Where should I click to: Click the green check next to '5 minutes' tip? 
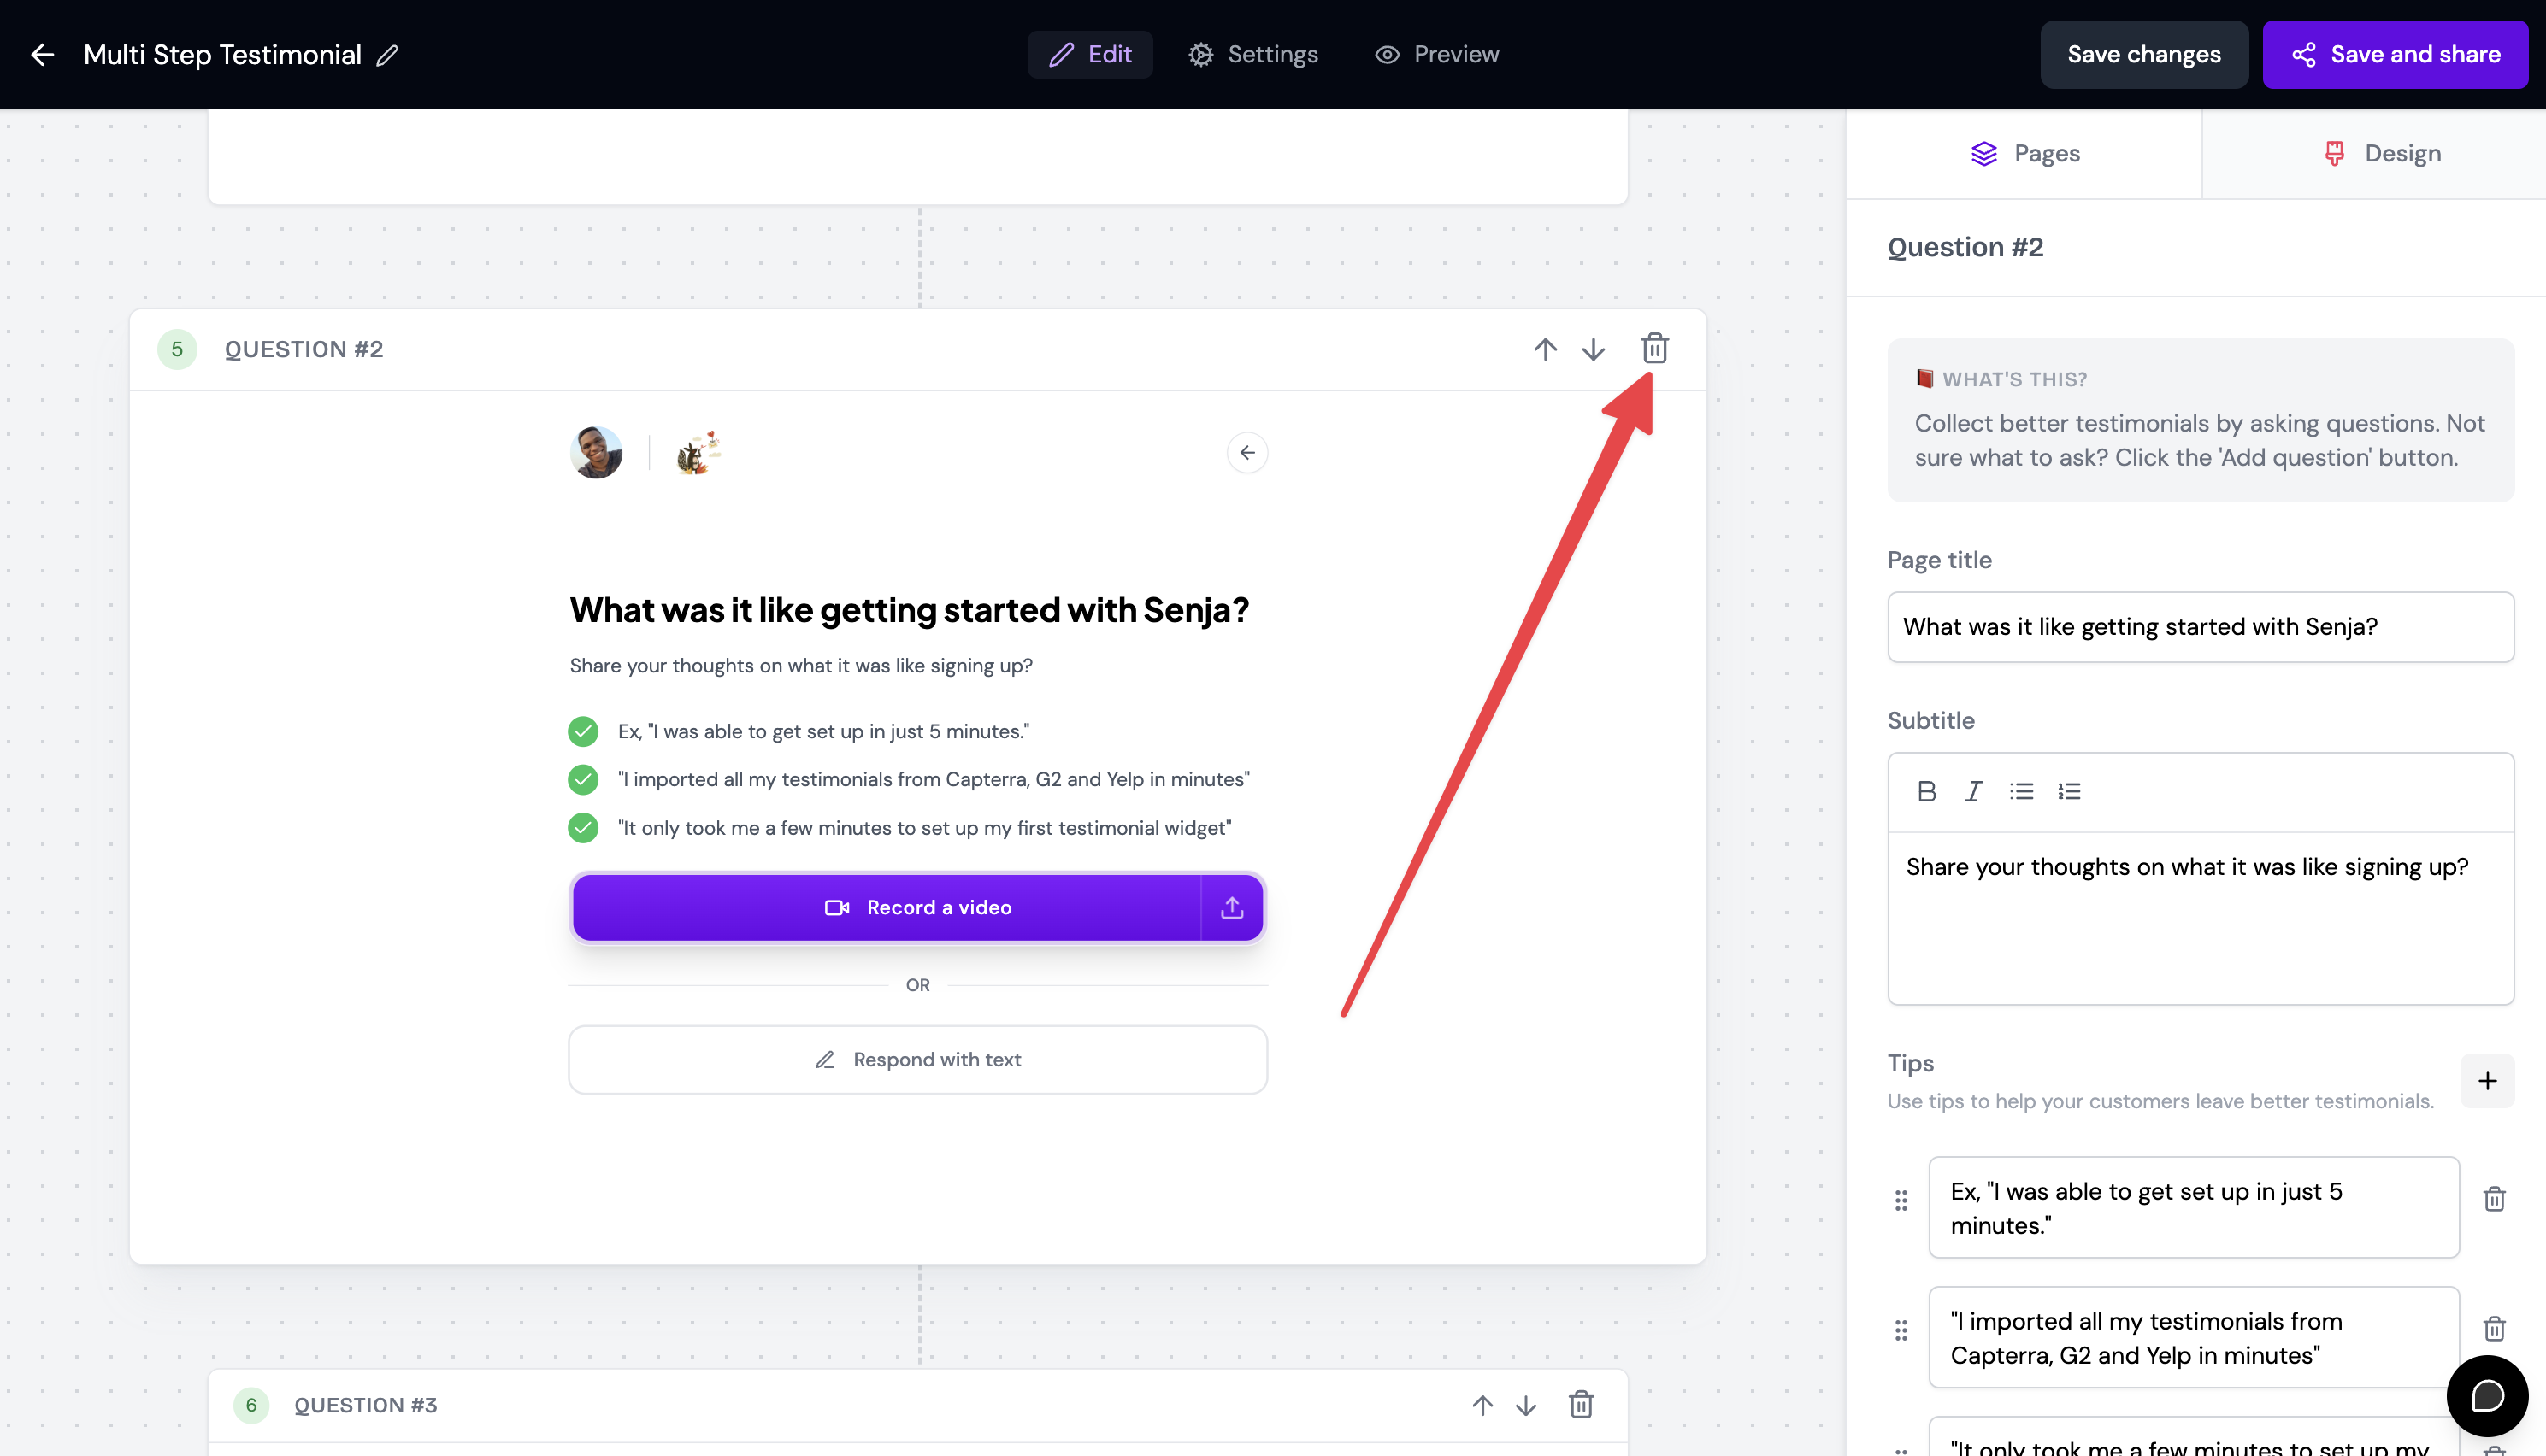click(583, 731)
